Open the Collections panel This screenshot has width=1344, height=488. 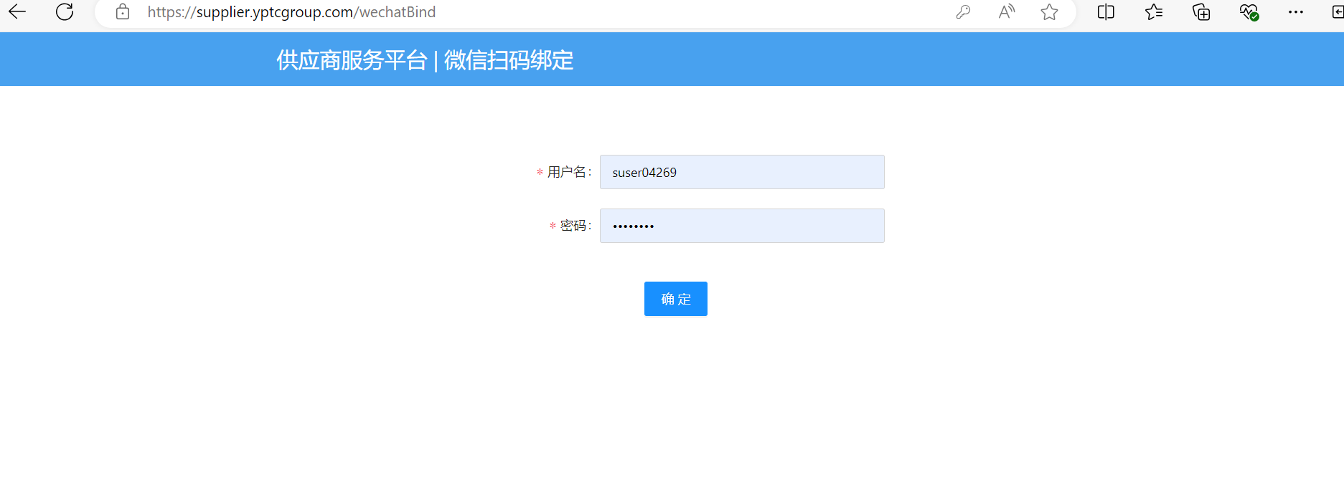point(1201,11)
